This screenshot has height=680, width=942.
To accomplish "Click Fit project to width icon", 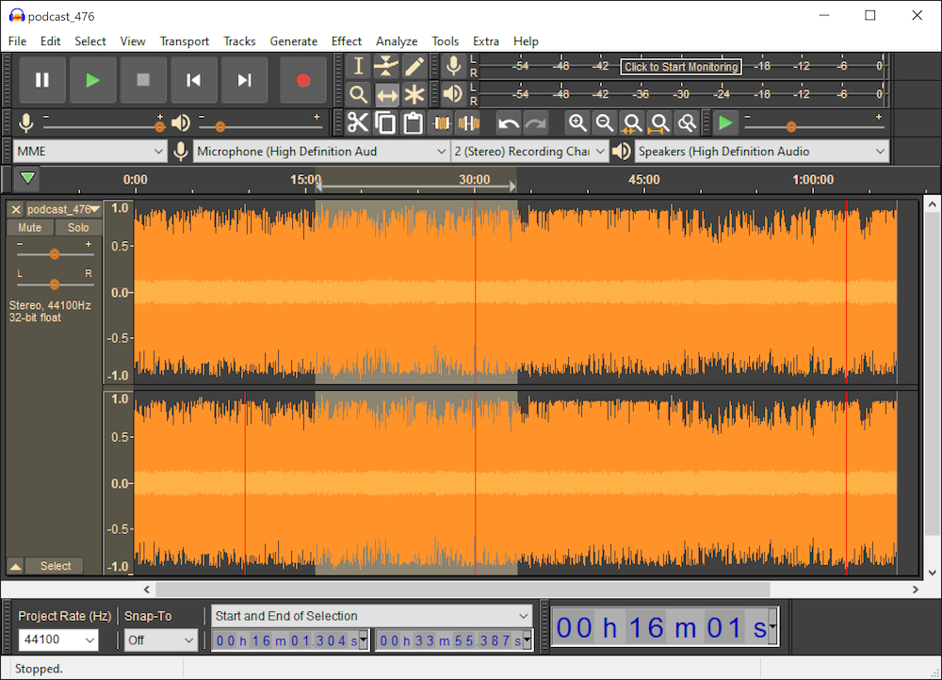I will 659,123.
